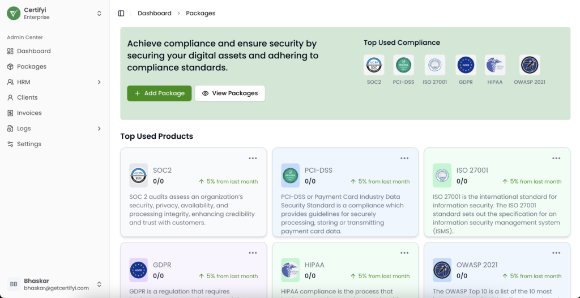Expand the Logs chevron
This screenshot has width=580, height=298.
coord(99,129)
